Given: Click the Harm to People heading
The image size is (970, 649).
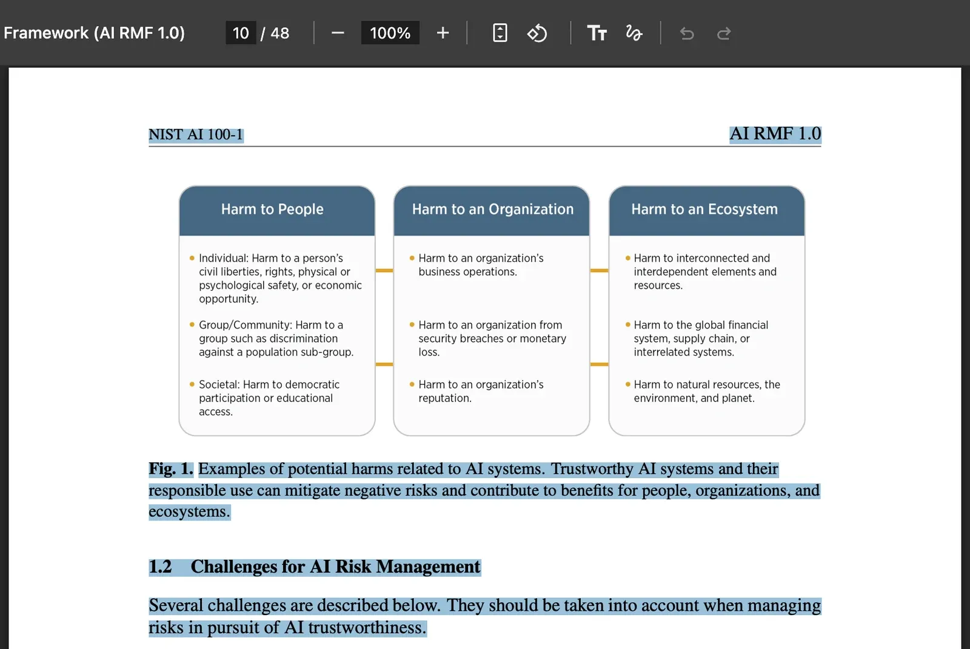Looking at the screenshot, I should [x=272, y=209].
